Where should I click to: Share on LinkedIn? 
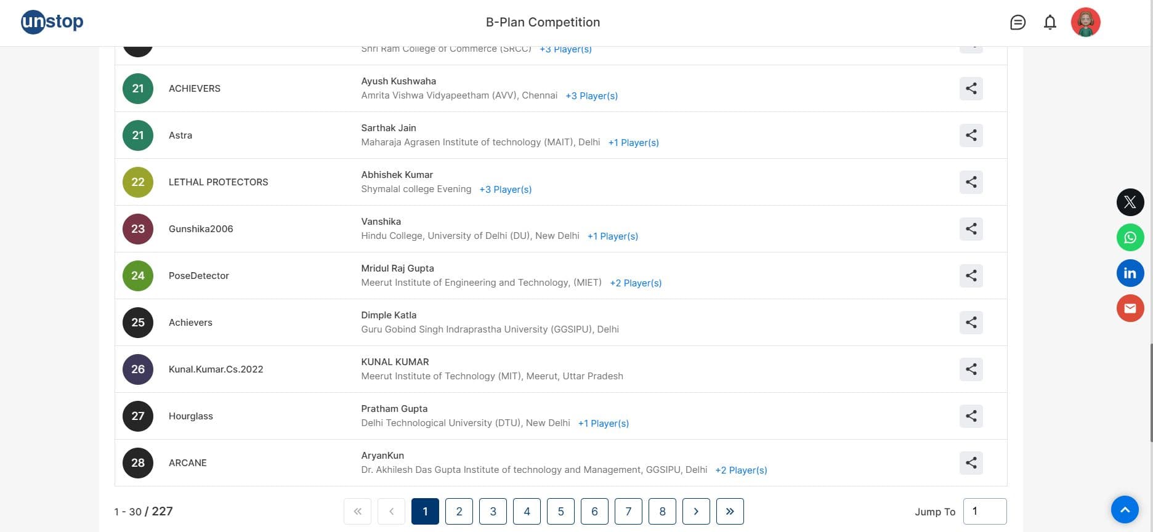[1130, 273]
